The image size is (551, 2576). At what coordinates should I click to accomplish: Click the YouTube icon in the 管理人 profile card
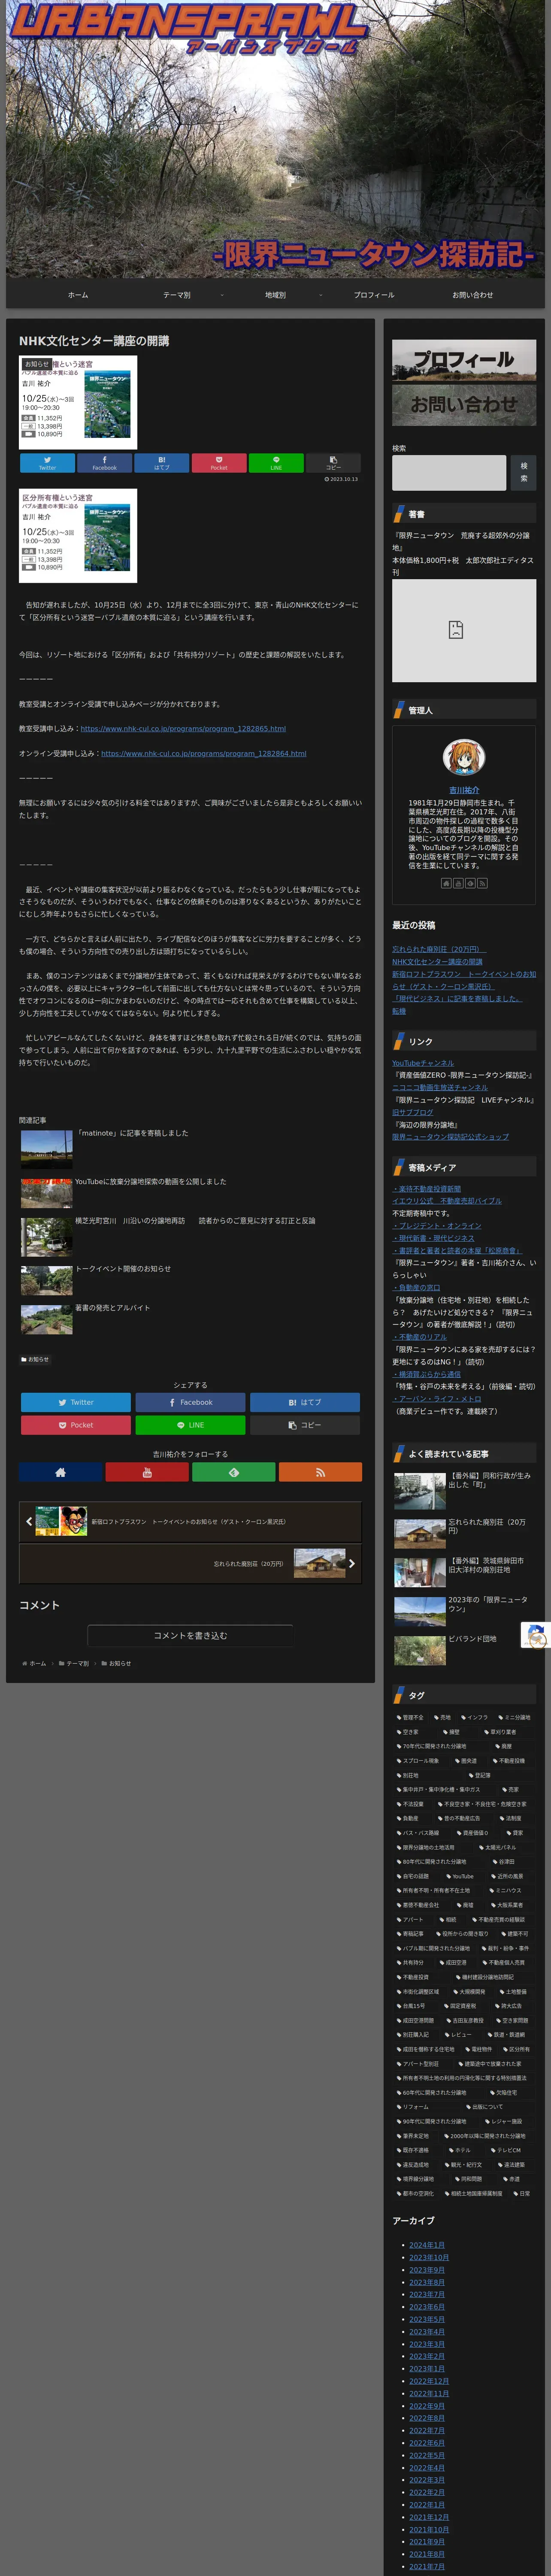coord(458,883)
